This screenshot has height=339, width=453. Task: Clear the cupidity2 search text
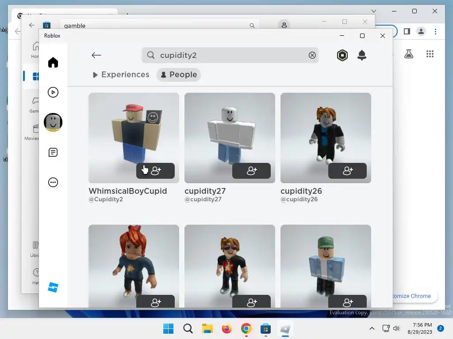coord(312,55)
